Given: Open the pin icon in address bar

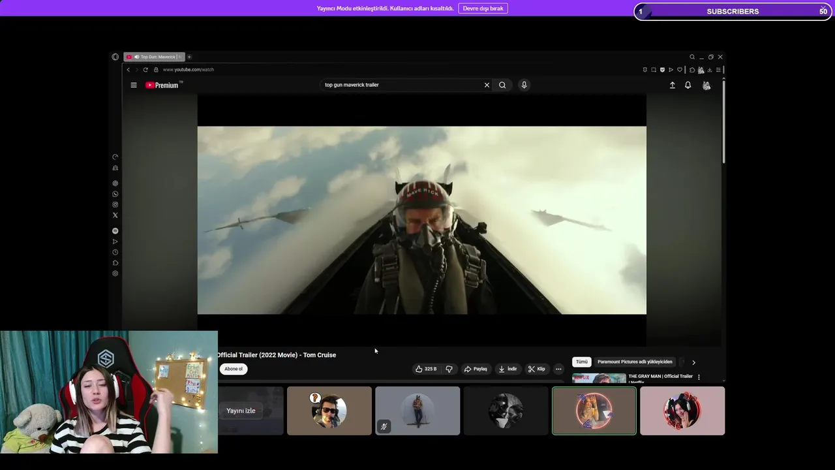Looking at the screenshot, I should click(645, 70).
